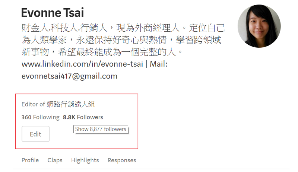Click the "Editor of" label text
The image size is (298, 172).
pyautogui.click(x=33, y=104)
